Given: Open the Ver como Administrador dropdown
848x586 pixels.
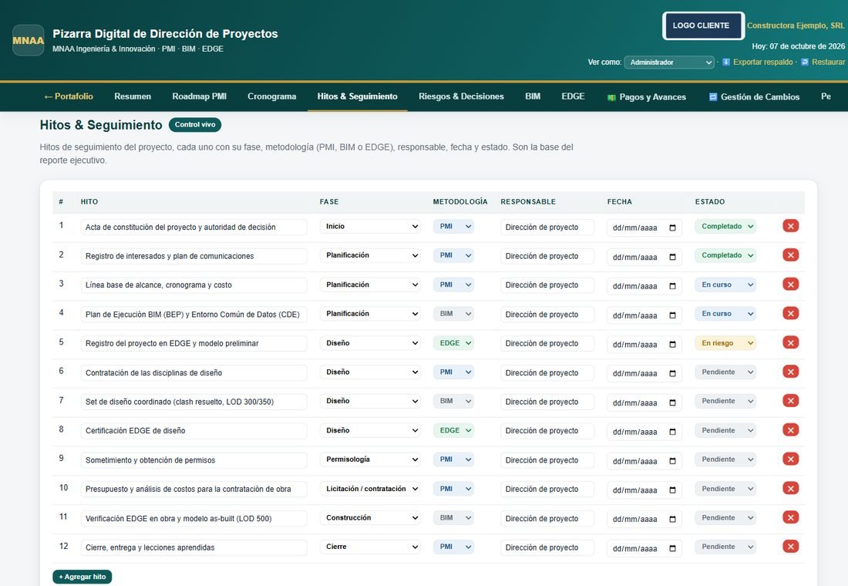Looking at the screenshot, I should tap(669, 62).
